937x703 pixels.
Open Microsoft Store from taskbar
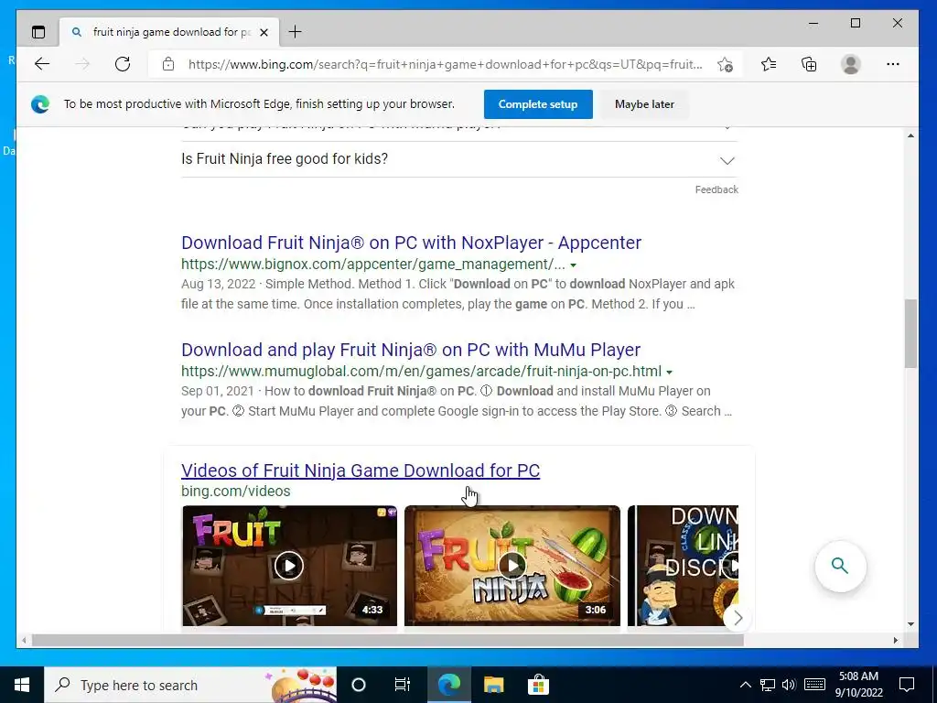pos(538,685)
